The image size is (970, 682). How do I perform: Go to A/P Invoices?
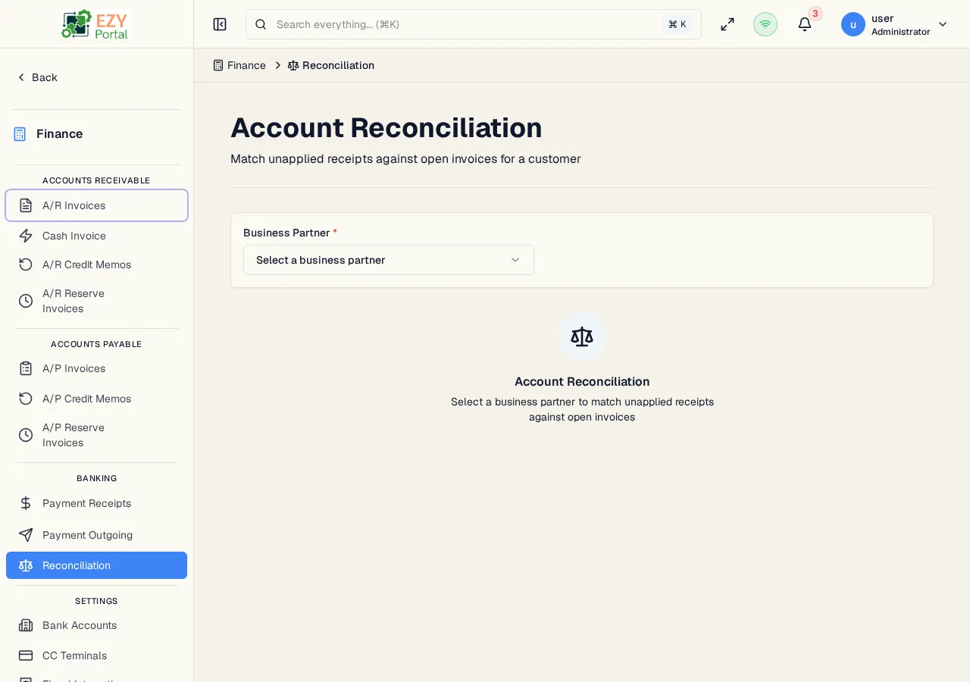(96, 368)
